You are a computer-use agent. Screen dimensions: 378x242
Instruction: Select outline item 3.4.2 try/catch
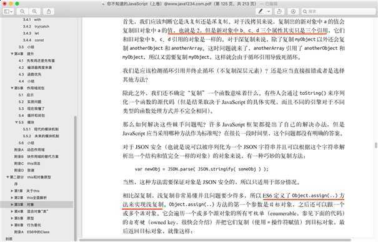(36, 26)
